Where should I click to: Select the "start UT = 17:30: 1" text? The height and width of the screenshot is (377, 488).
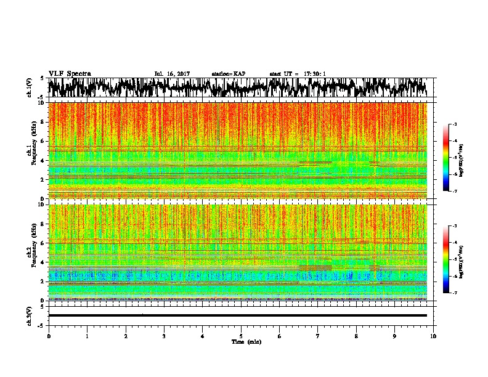[x=298, y=74]
